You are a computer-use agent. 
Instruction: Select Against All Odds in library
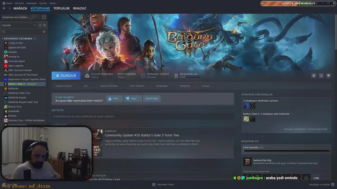(x=17, y=48)
